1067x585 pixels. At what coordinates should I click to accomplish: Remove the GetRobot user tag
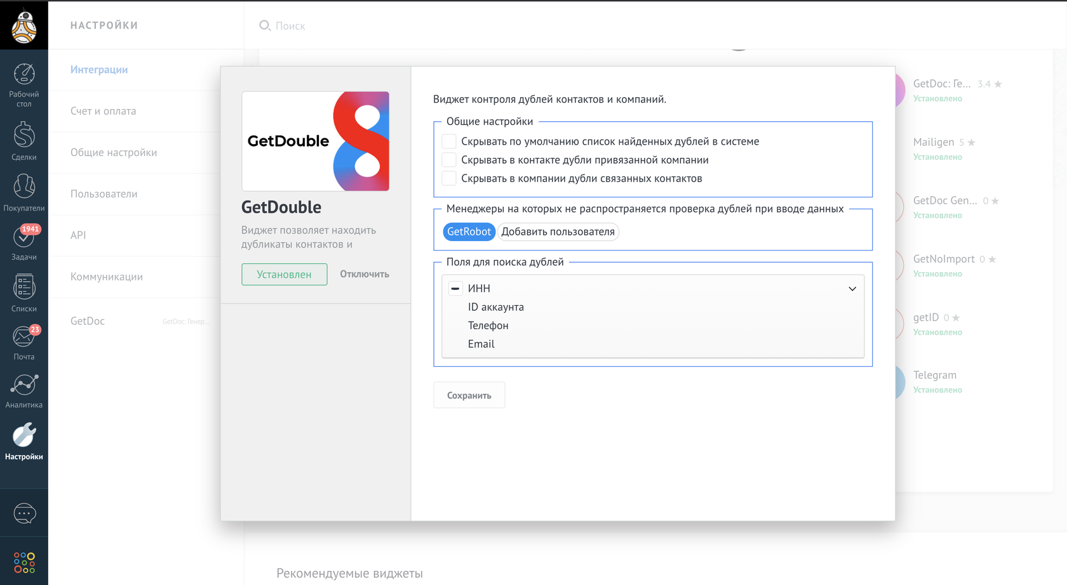469,232
